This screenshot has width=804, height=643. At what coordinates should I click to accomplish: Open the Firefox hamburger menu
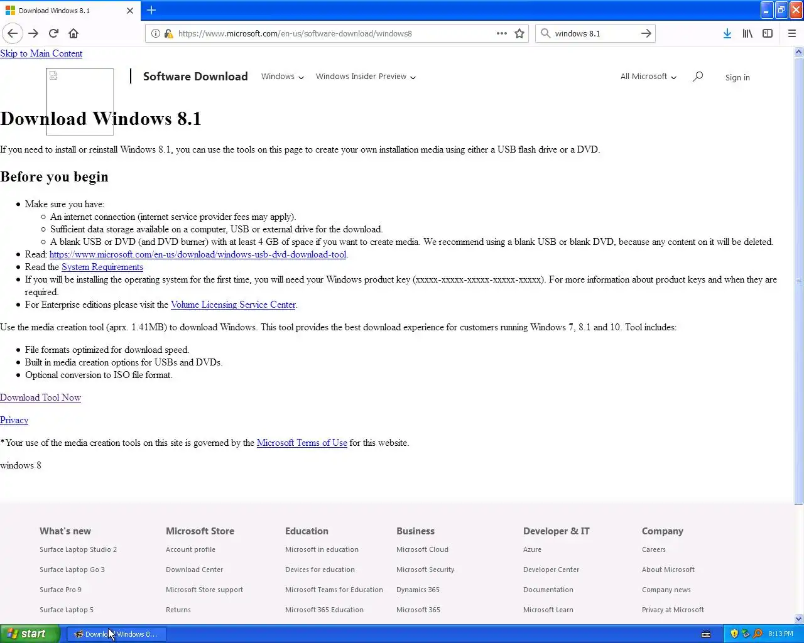[x=792, y=33]
